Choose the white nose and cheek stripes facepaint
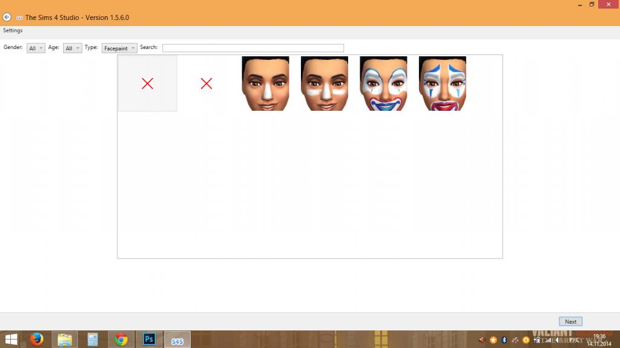Viewport: 620px width, 348px height. point(325,84)
